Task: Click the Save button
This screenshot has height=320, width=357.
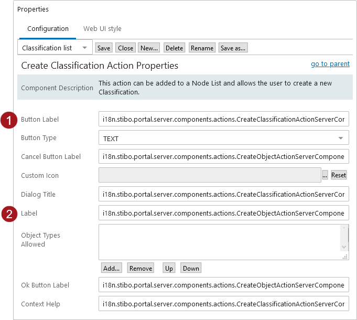Action: click(104, 48)
